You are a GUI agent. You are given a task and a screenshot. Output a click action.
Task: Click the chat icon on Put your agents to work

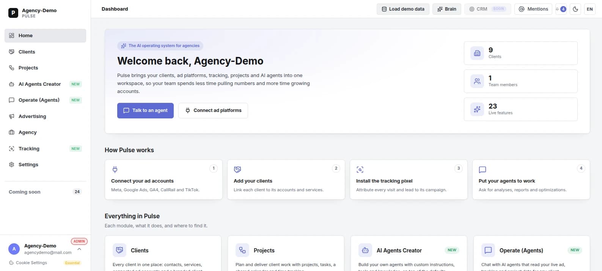(483, 169)
